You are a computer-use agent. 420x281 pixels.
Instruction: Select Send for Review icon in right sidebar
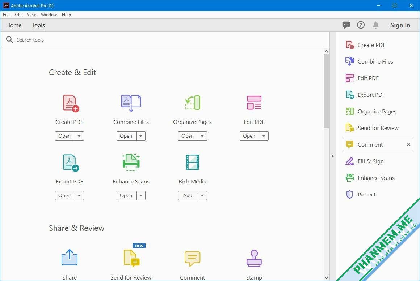(x=349, y=128)
